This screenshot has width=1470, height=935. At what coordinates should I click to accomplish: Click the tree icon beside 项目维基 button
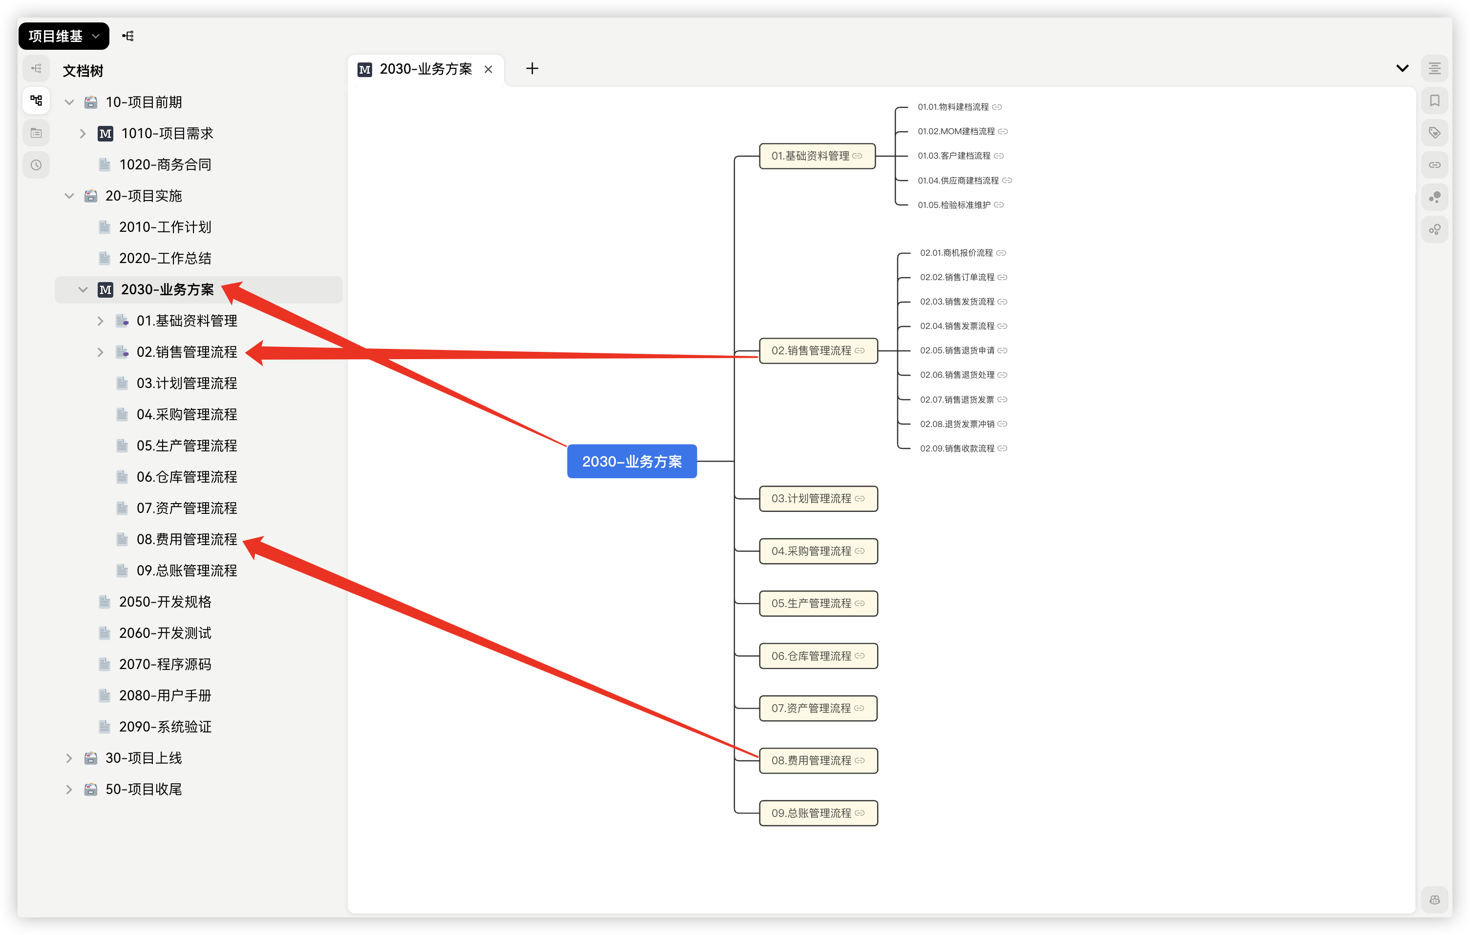[127, 36]
